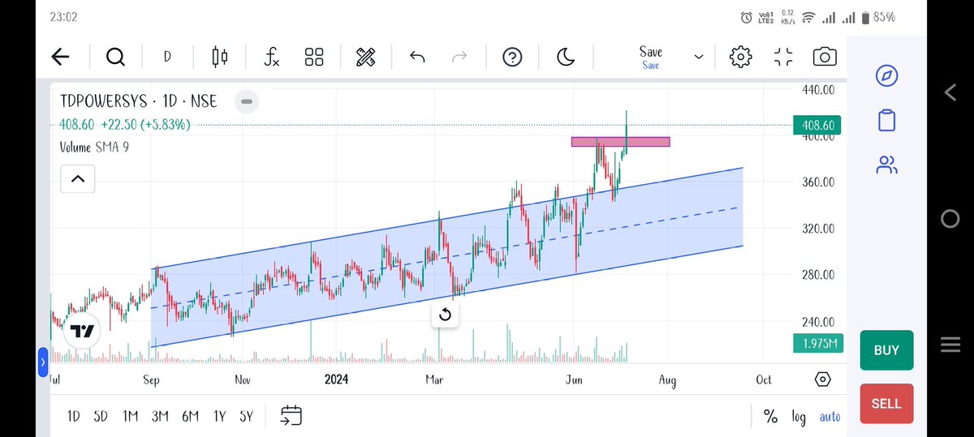974x437 pixels.
Task: Toggle dark theme with moon icon
Action: 566,57
